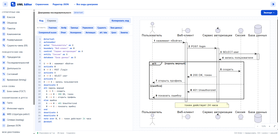The width and height of the screenshot is (278, 134).
Task: Insert a Сущность snippet
Action: pos(102,28)
